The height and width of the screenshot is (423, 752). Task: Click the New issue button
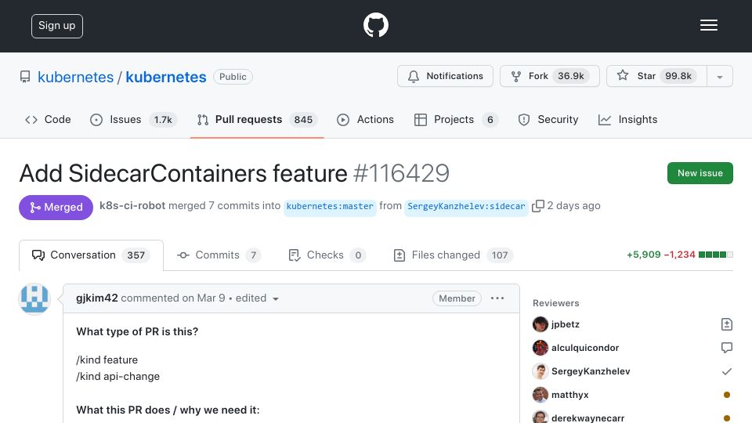pyautogui.click(x=700, y=173)
